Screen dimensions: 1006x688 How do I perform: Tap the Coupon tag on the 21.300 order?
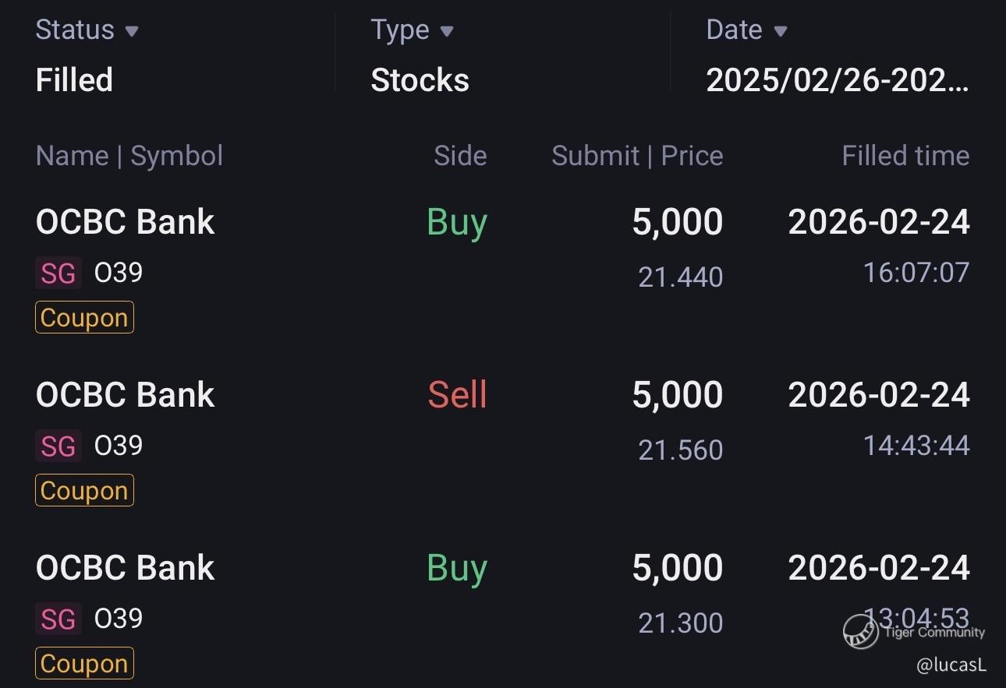84,664
